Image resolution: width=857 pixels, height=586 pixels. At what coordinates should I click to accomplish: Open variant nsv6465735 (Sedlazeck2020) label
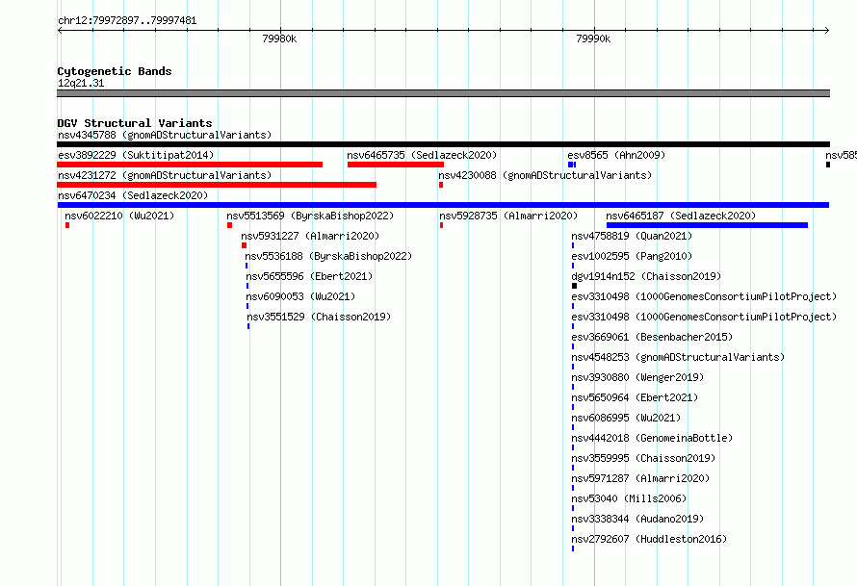coord(422,155)
